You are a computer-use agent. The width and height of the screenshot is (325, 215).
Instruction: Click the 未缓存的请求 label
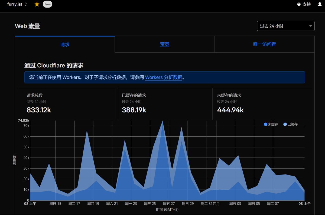coord(229,95)
